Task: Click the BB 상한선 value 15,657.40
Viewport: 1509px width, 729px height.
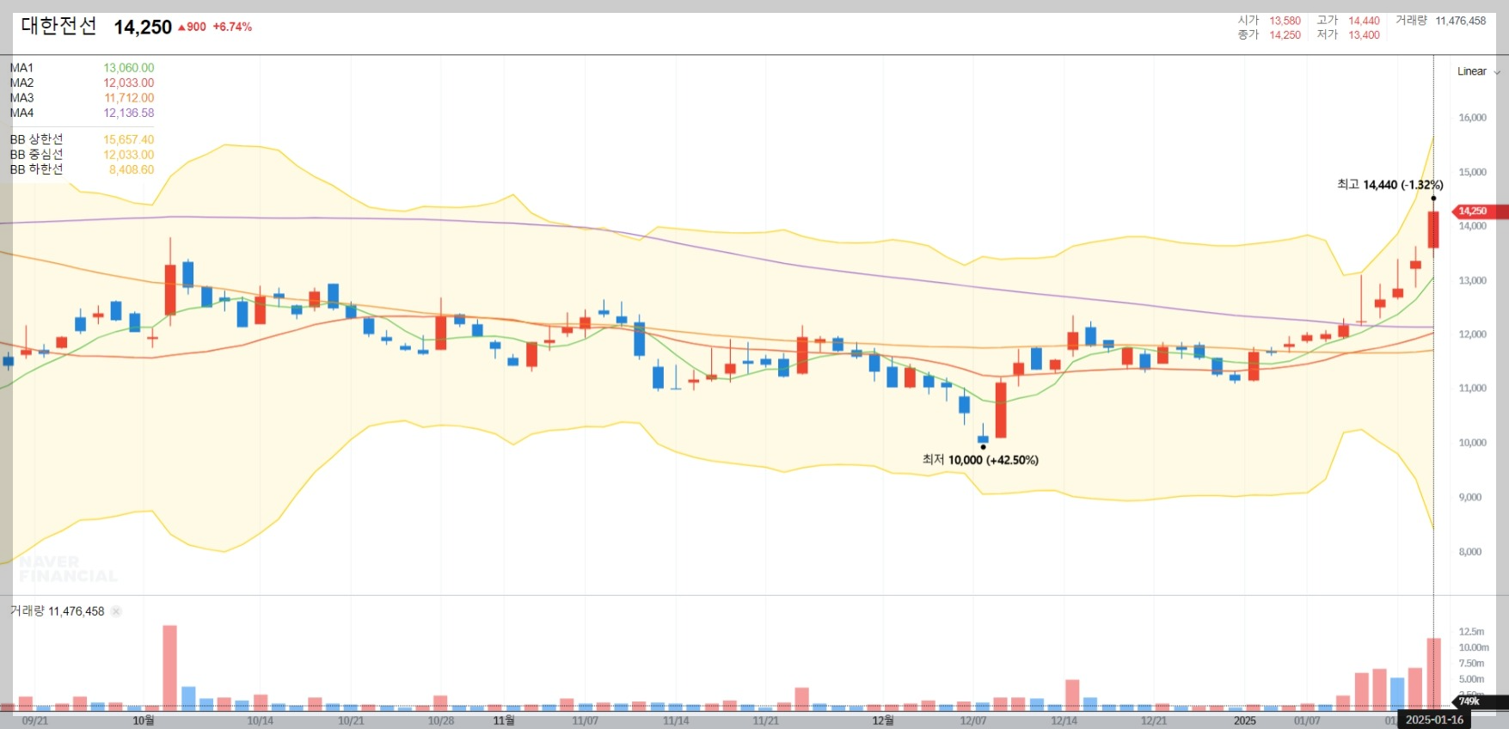Action: (x=129, y=139)
